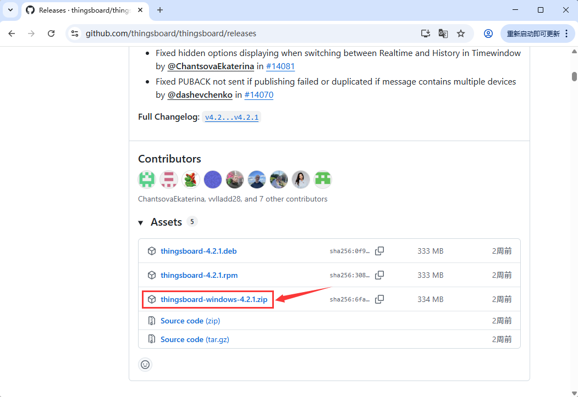The width and height of the screenshot is (578, 397).
Task: Click the browser back arrow
Action: (12, 33)
